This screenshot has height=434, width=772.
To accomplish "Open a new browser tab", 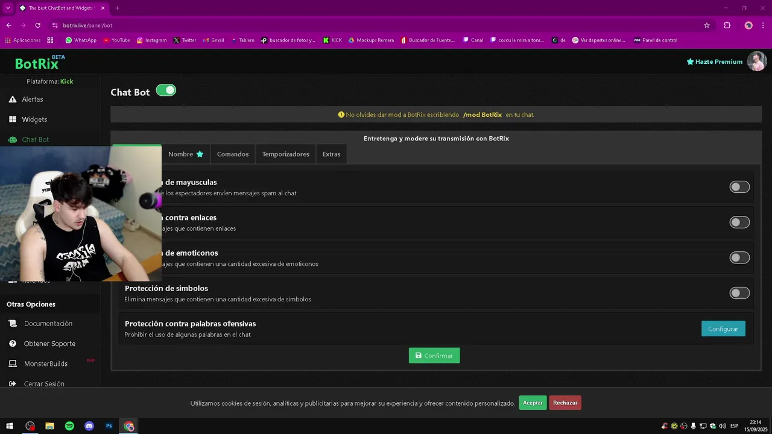I will coord(117,8).
